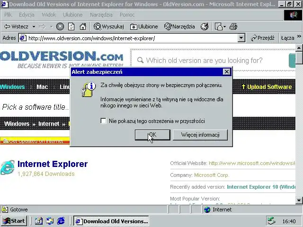Open the Wstecz history dropdown arrow
The image size is (303, 227).
click(x=34, y=26)
